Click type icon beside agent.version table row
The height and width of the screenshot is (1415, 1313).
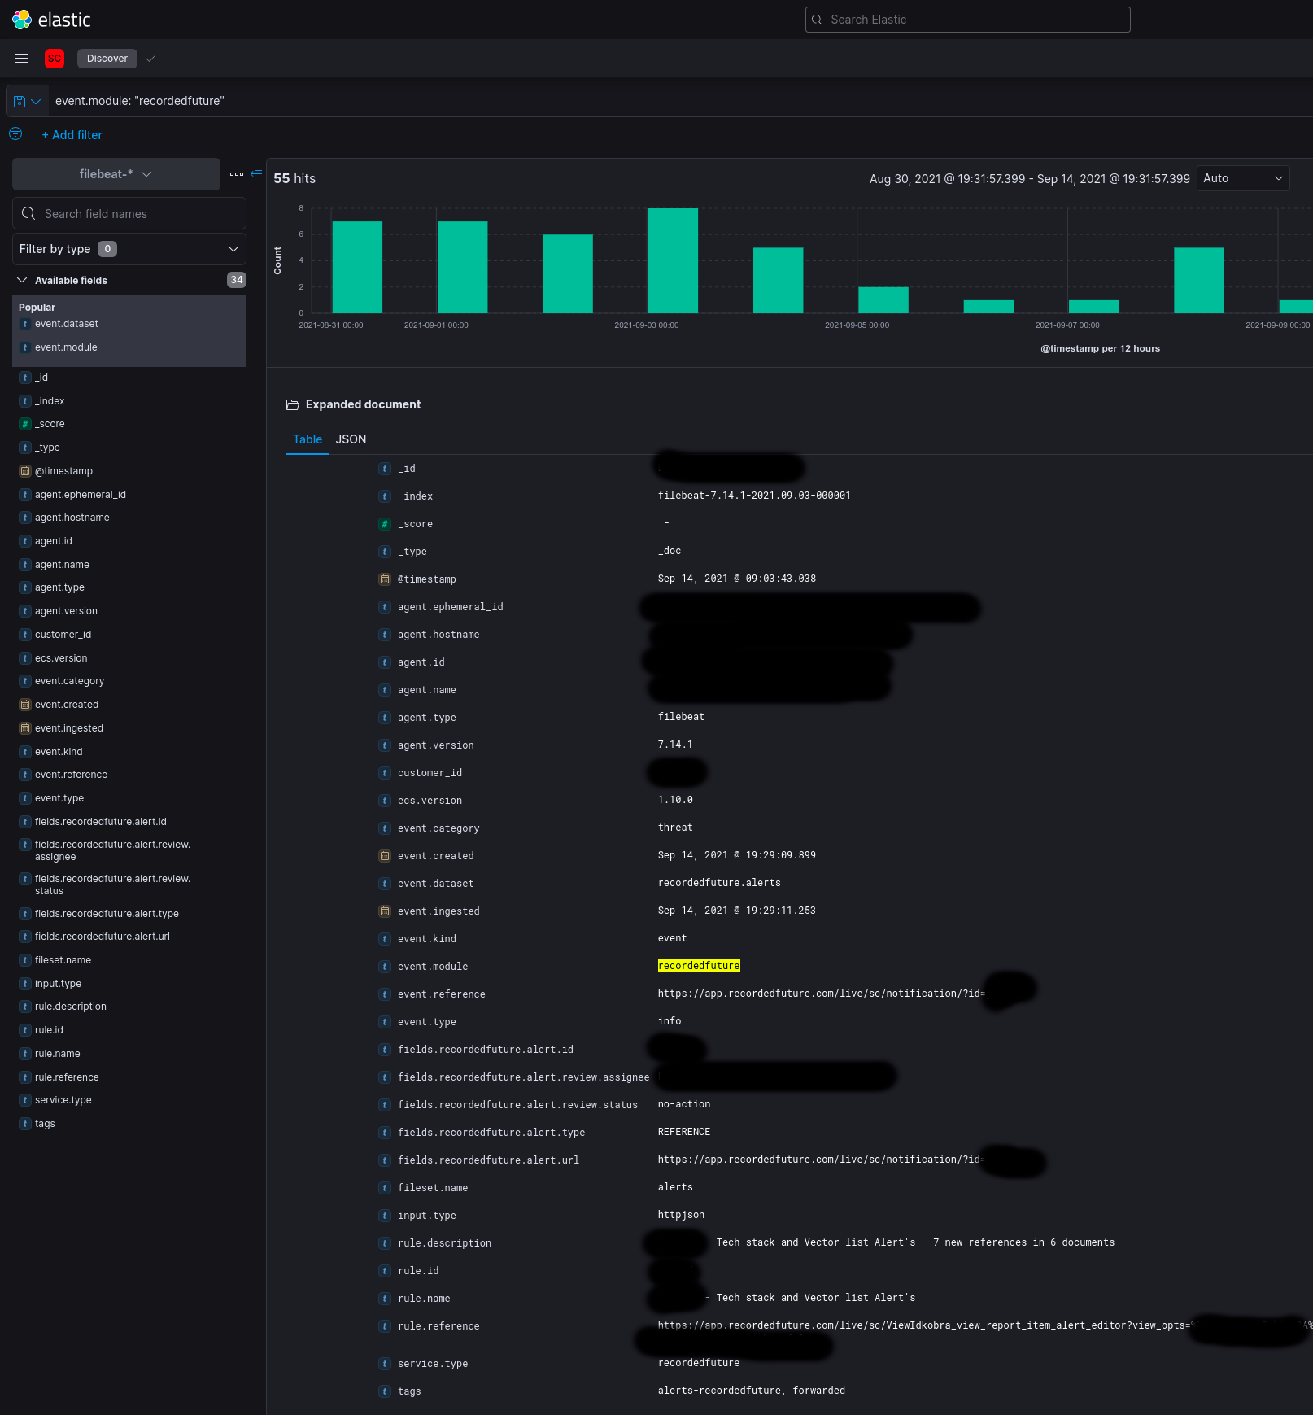point(385,745)
